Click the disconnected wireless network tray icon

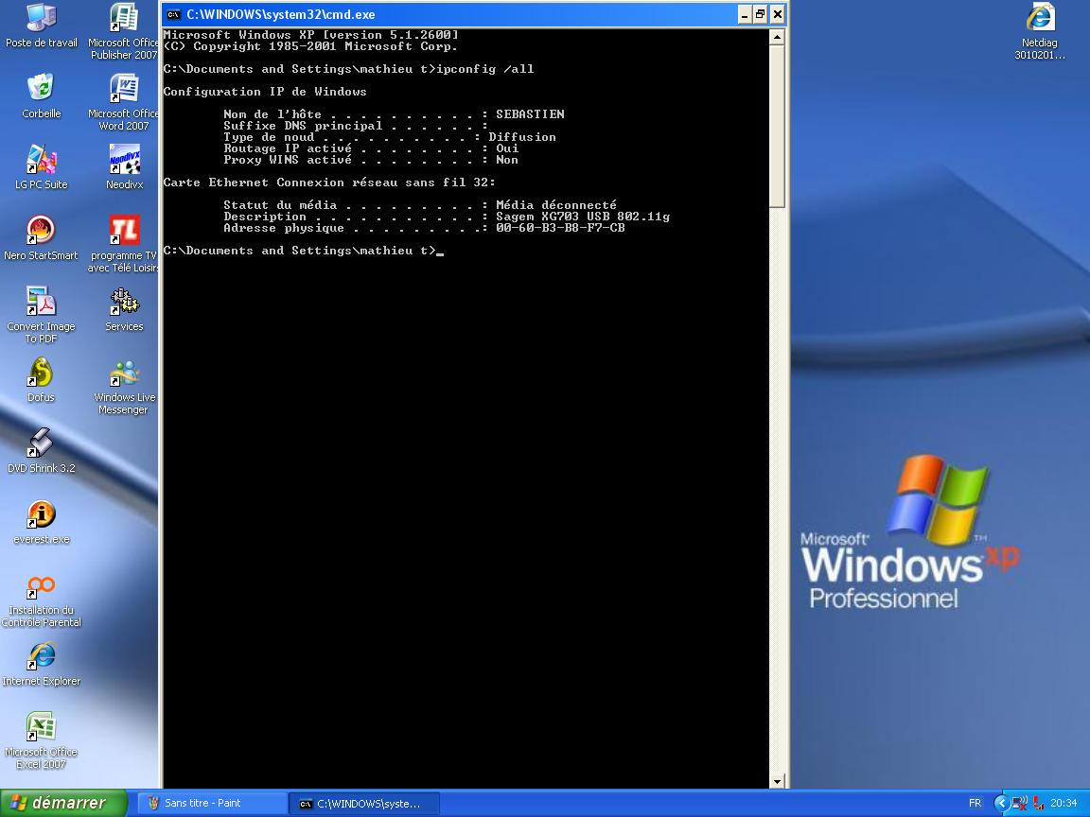coord(1020,803)
